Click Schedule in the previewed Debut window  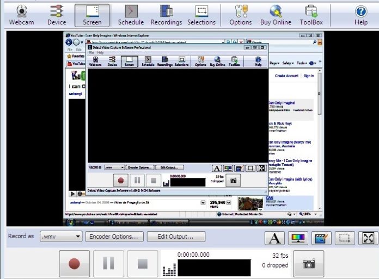tap(148, 61)
